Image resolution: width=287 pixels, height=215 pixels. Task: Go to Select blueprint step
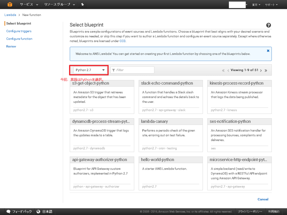[18, 23]
